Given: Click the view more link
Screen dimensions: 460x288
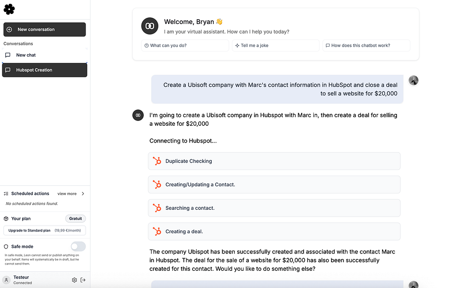Looking at the screenshot, I should 67,194.
